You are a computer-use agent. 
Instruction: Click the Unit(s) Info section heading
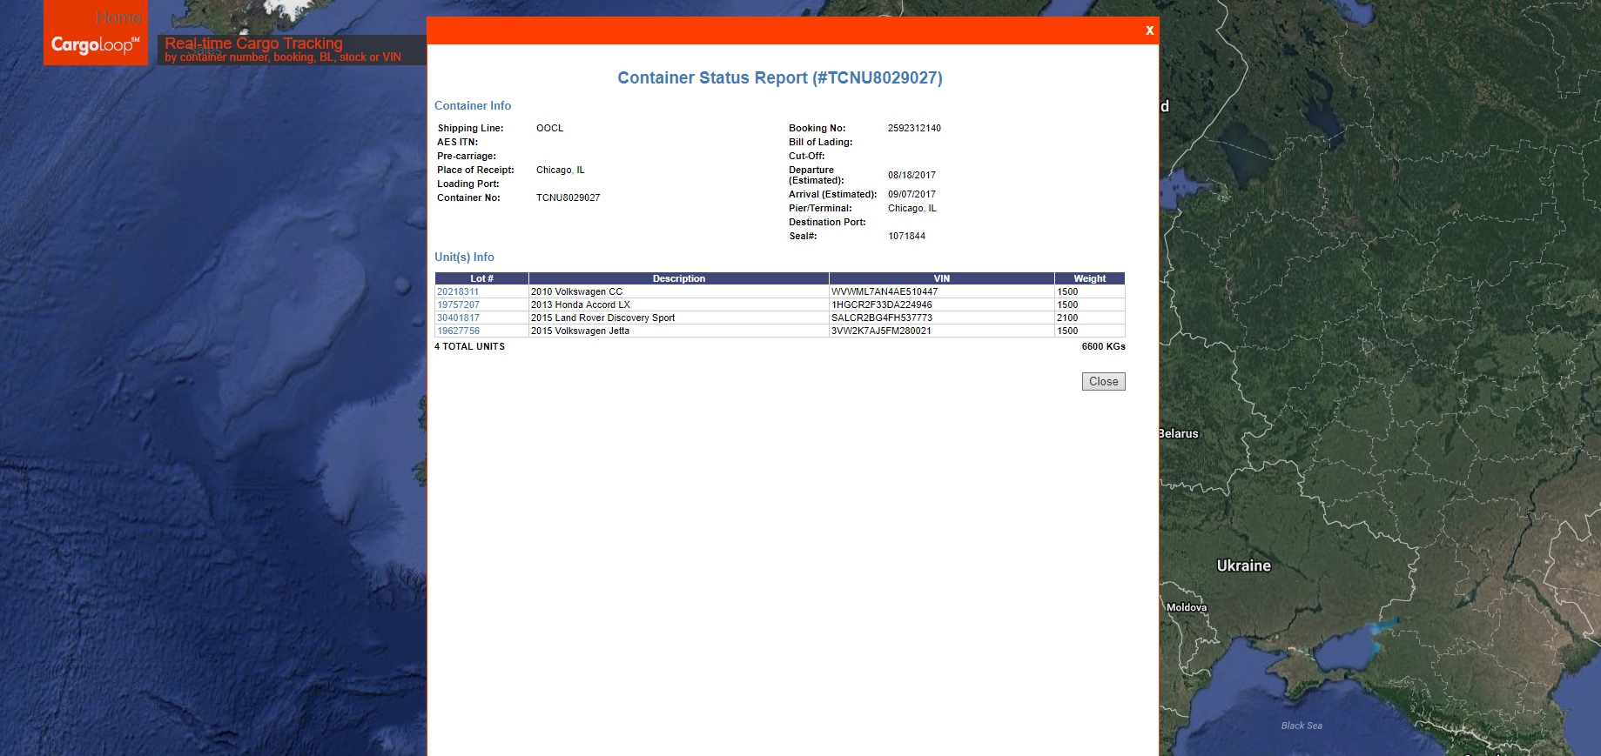464,257
